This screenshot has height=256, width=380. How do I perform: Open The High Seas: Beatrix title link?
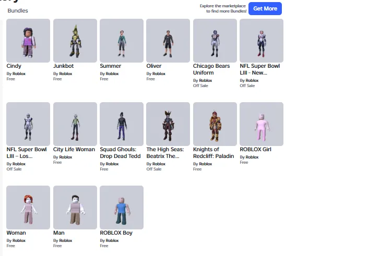(165, 153)
